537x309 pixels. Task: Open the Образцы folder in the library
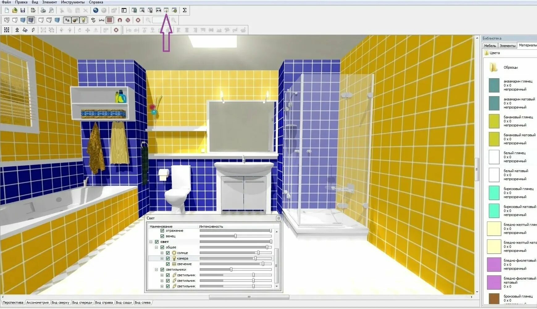494,67
